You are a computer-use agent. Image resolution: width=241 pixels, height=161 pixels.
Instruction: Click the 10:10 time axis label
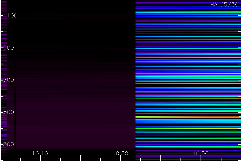(x=40, y=153)
